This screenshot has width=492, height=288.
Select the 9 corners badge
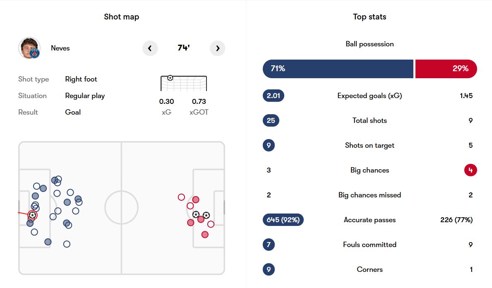point(269,269)
